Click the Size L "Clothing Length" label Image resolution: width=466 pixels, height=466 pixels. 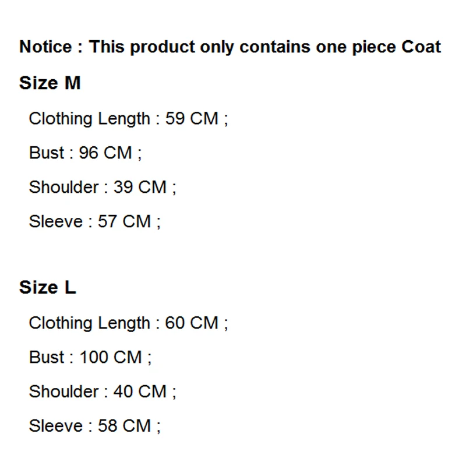point(89,323)
